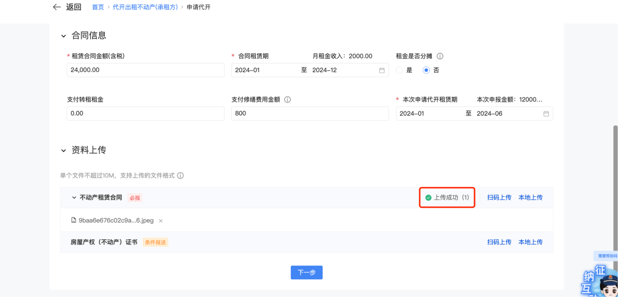Select the 否 radio button
Image resolution: width=618 pixels, height=297 pixels.
426,70
